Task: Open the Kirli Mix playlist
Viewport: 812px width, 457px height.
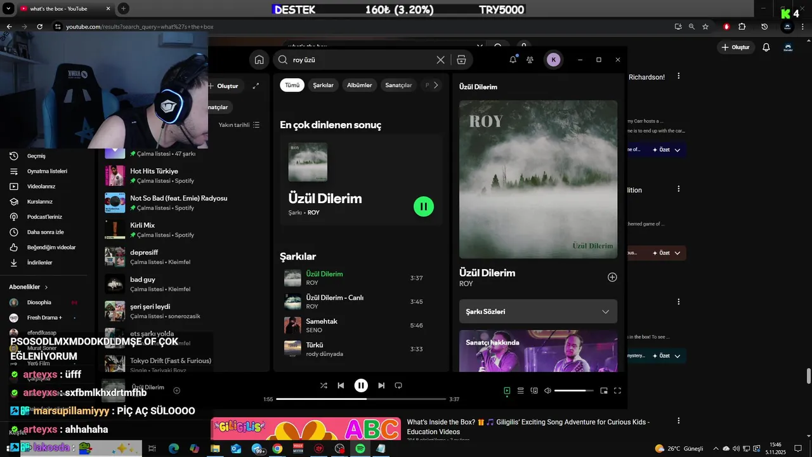Action: (184, 230)
